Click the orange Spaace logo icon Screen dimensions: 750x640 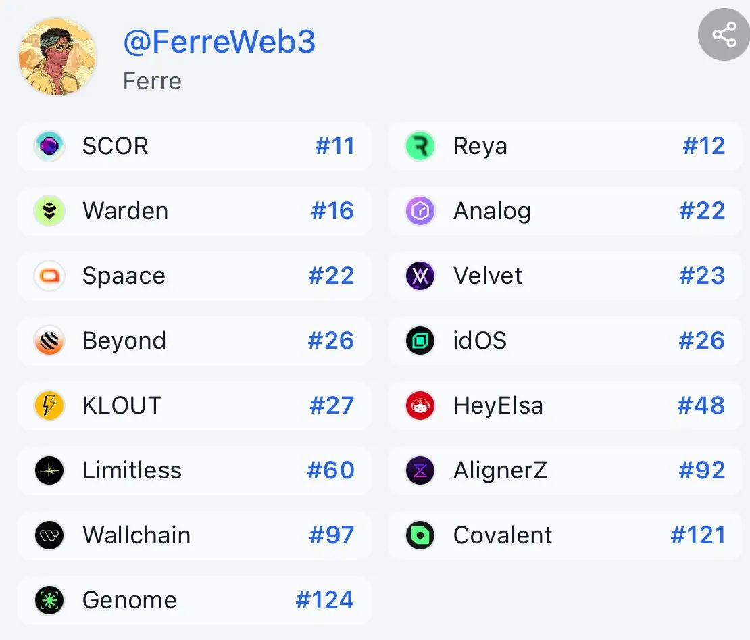pyautogui.click(x=49, y=276)
